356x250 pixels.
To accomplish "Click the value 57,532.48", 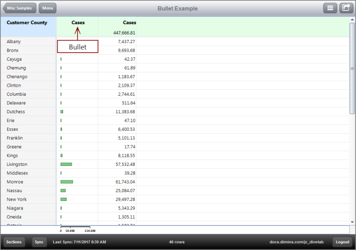I will click(x=125, y=164).
